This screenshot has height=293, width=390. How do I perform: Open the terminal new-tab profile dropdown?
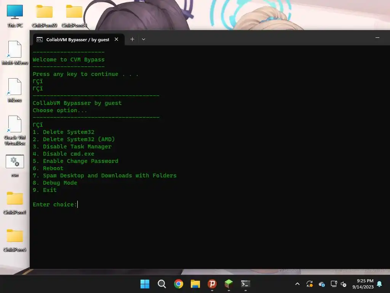(144, 39)
